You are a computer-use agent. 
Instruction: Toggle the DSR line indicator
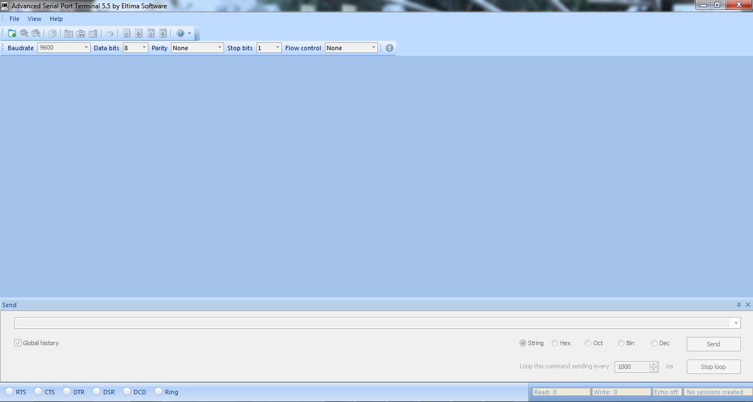pos(97,392)
